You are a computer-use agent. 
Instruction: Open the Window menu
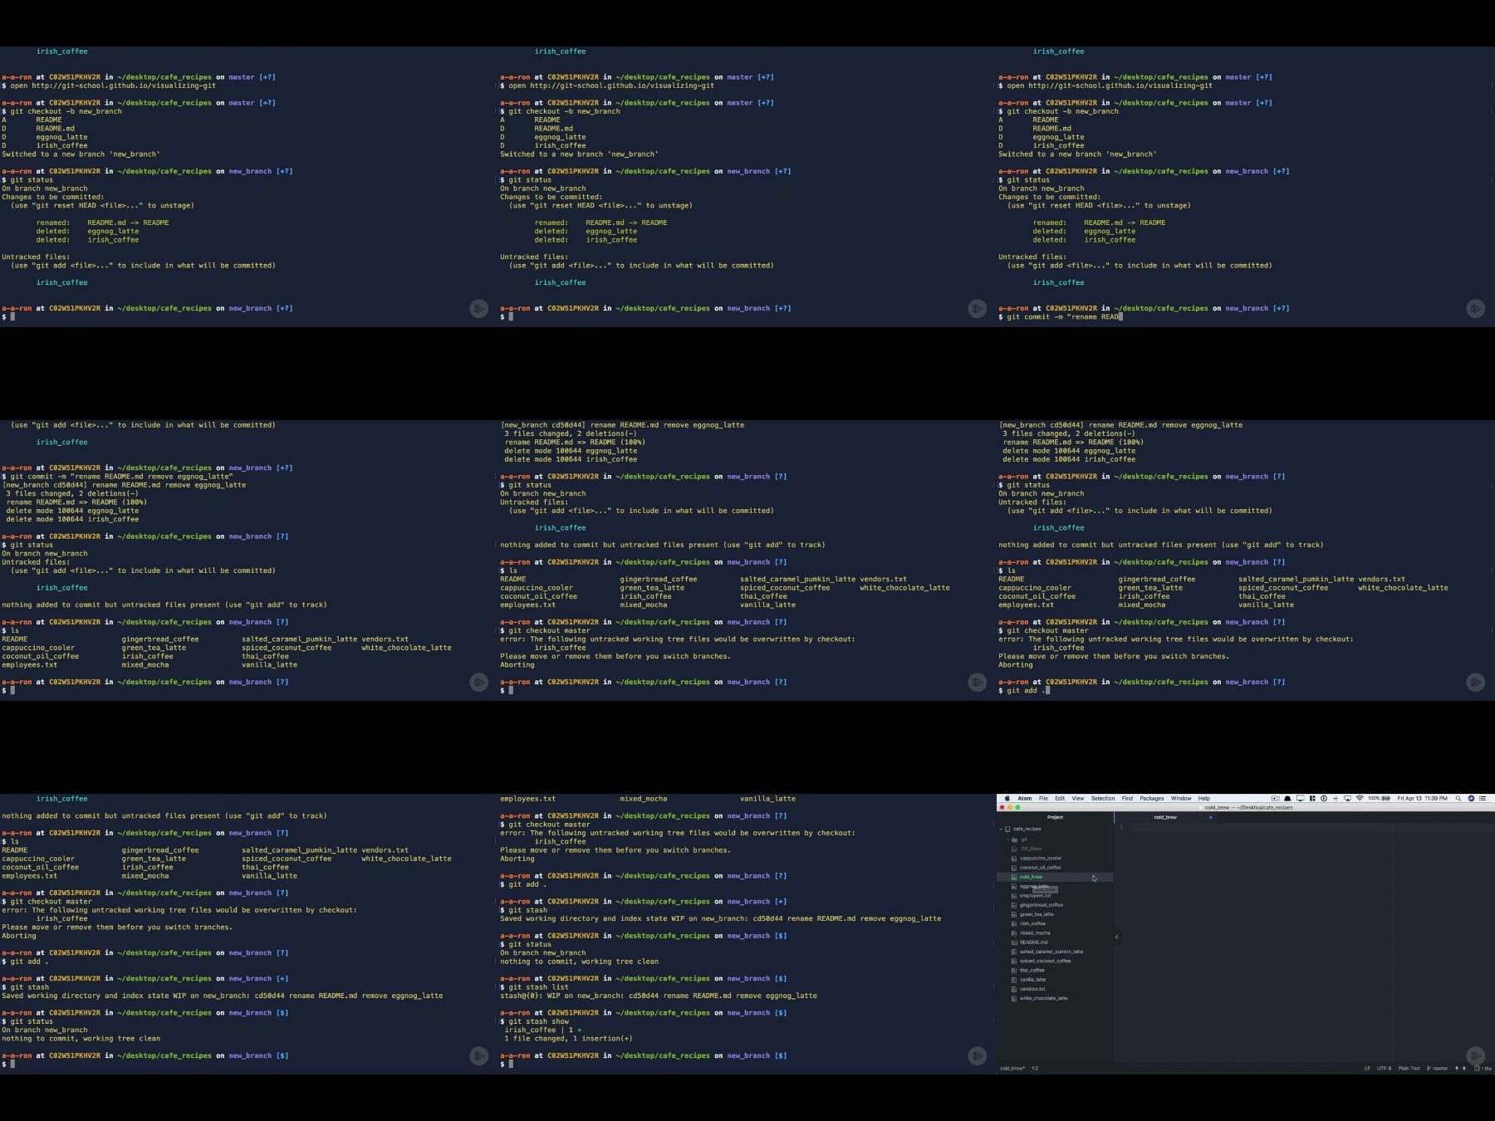coord(1181,799)
